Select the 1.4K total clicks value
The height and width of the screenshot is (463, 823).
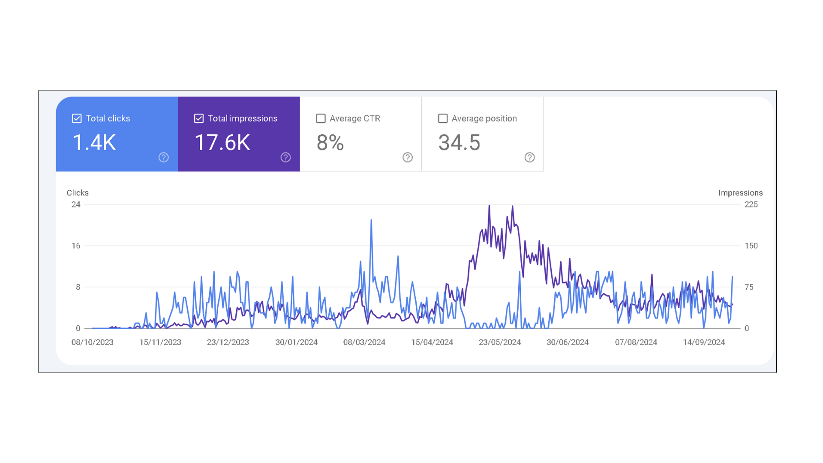click(x=94, y=142)
